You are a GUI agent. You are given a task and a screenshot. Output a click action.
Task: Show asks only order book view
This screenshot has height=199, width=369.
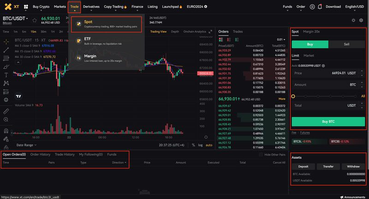(x=229, y=40)
